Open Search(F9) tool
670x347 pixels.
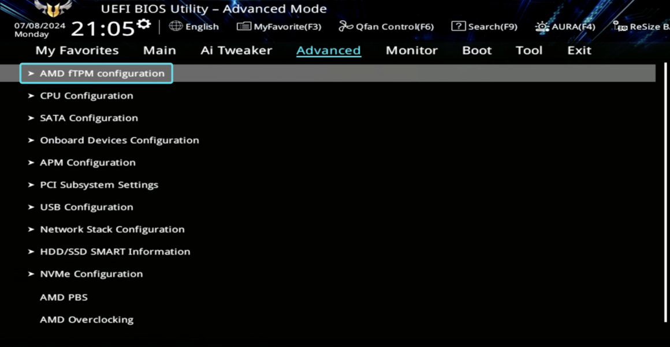coord(493,27)
